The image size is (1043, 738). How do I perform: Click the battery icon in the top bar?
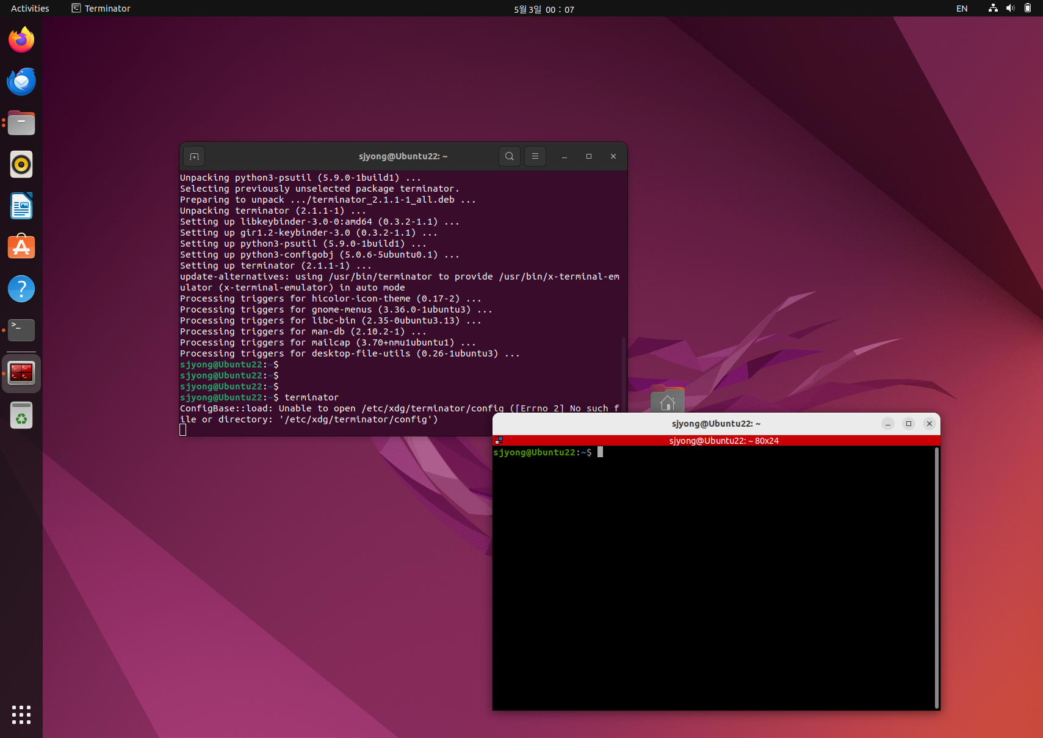(x=1028, y=9)
